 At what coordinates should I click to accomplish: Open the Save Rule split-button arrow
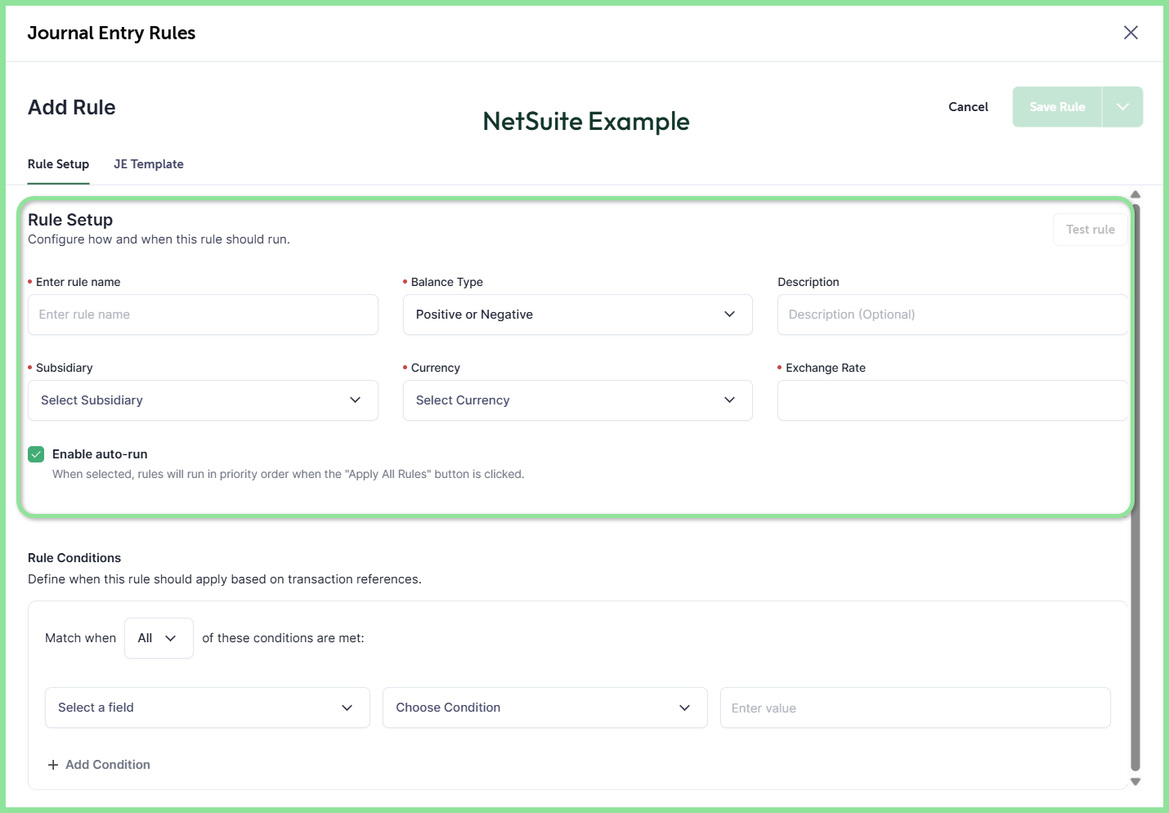pos(1122,107)
